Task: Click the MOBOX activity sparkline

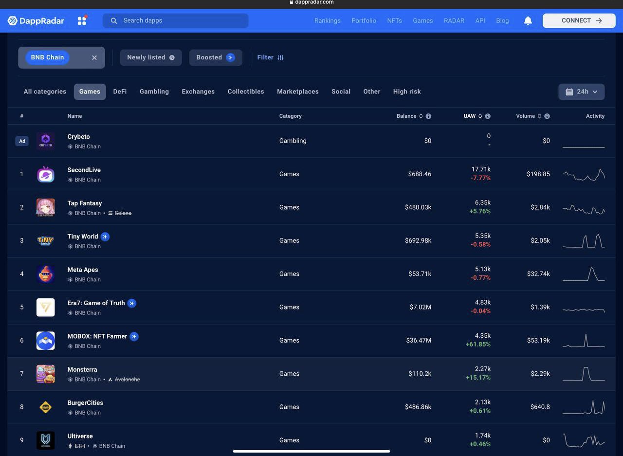Action: pos(584,341)
